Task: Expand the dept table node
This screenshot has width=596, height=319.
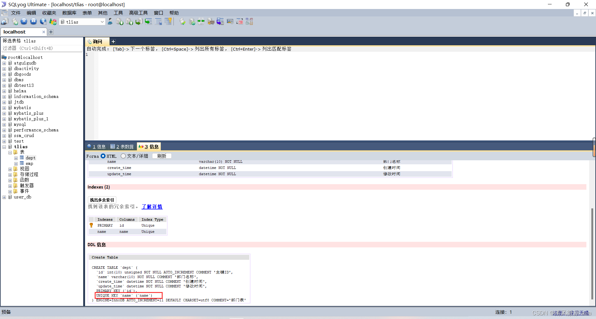Action: pyautogui.click(x=16, y=158)
